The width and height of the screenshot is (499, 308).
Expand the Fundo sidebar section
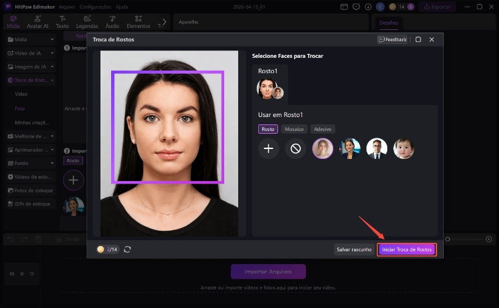tap(30, 163)
